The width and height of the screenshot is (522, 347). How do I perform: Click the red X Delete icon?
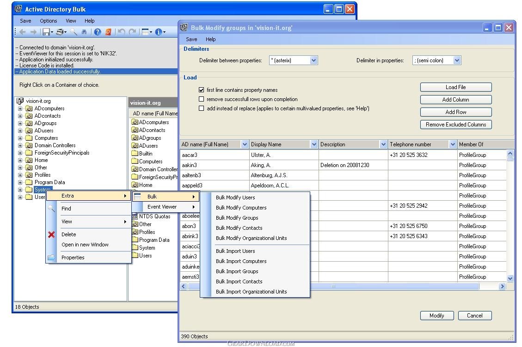pyautogui.click(x=51, y=235)
